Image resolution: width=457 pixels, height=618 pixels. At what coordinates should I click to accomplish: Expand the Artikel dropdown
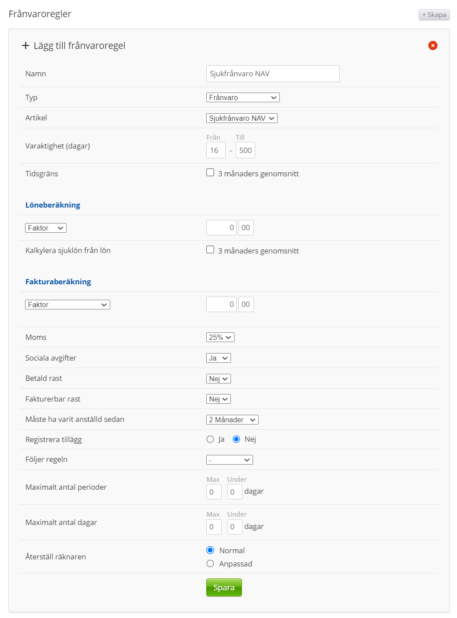pyautogui.click(x=242, y=118)
